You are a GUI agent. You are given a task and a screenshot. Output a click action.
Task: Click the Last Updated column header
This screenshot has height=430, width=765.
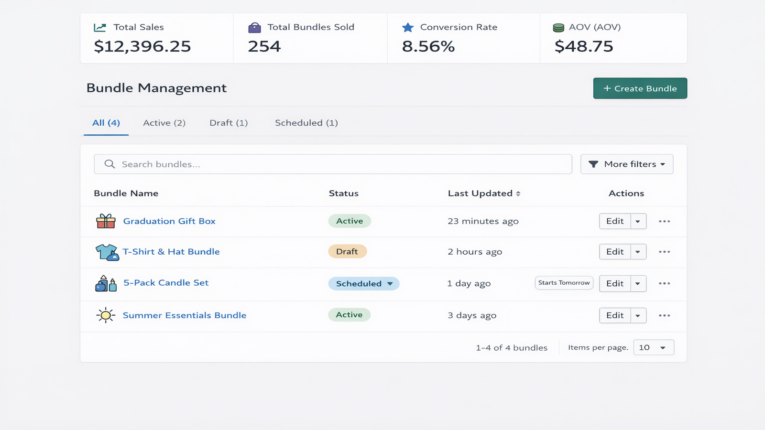point(480,193)
